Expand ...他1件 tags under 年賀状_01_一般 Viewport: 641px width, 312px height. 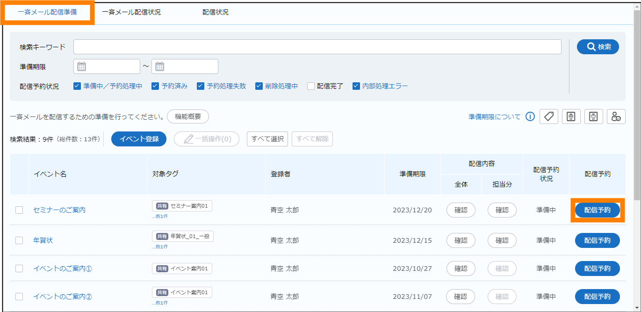[x=160, y=247]
